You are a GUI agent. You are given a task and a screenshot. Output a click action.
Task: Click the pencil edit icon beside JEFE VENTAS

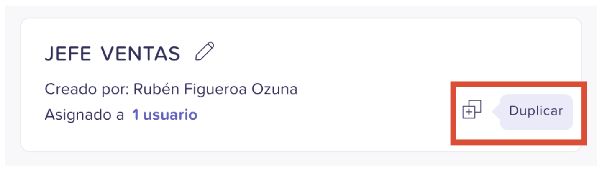click(205, 51)
